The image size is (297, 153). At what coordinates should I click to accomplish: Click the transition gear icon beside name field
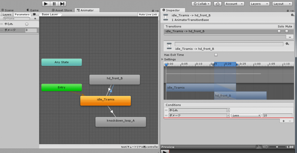click(x=287, y=44)
